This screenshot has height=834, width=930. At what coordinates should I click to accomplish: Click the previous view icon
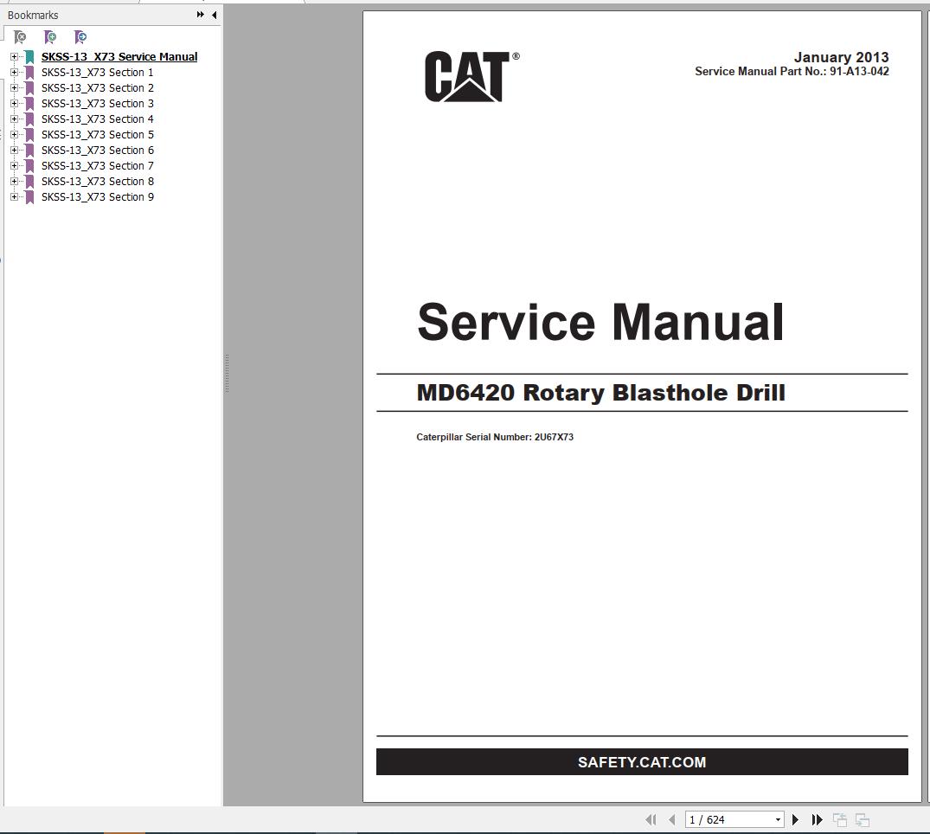838,818
